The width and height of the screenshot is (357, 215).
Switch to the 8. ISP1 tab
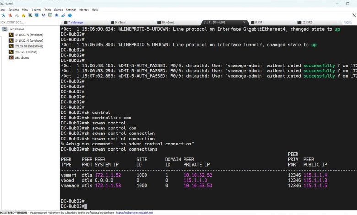pos(272,22)
